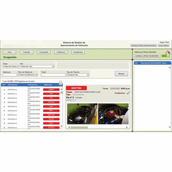The width and height of the screenshot is (172, 172).
Task: Click the incident panel scroll-up chevron
Action: (170, 68)
